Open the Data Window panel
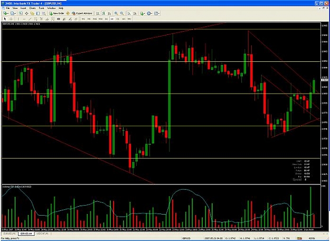 pyautogui.click(x=26, y=13)
